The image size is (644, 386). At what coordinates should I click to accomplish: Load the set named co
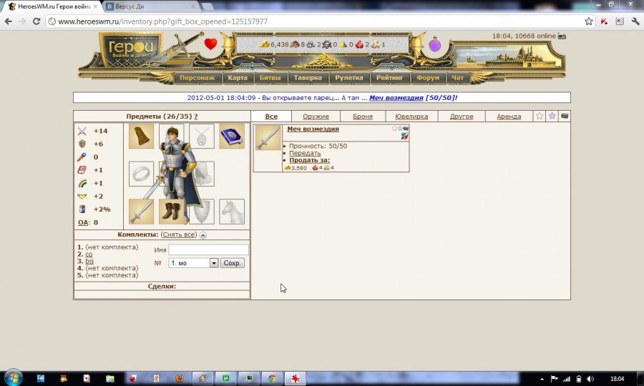[89, 254]
